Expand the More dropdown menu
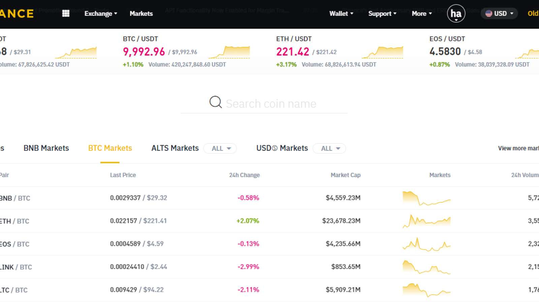 (422, 13)
